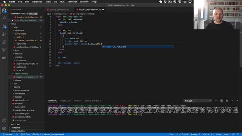Click LF end-of-line in status bar
This screenshot has height=136, width=242.
pos(213,134)
